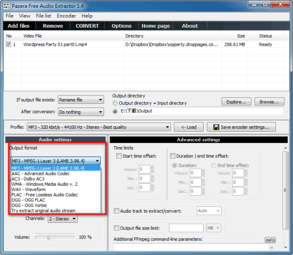Choose OGG - OGG Vorbis option
The image size is (293, 255).
(56, 205)
